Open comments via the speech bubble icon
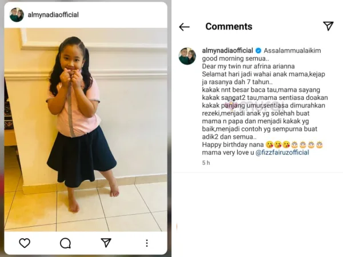Image resolution: width=343 pixels, height=257 pixels. coord(65,243)
